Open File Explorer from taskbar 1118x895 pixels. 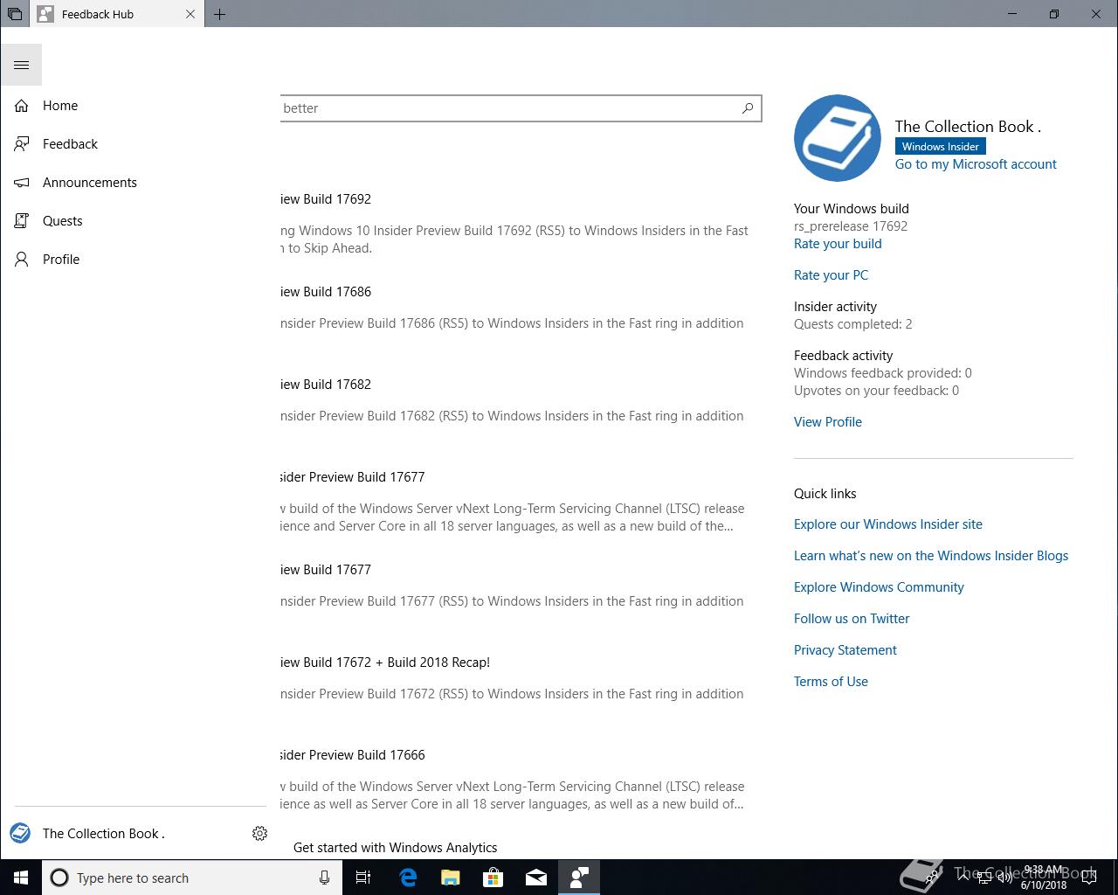click(450, 878)
